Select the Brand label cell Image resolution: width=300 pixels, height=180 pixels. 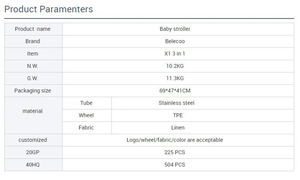click(x=33, y=41)
